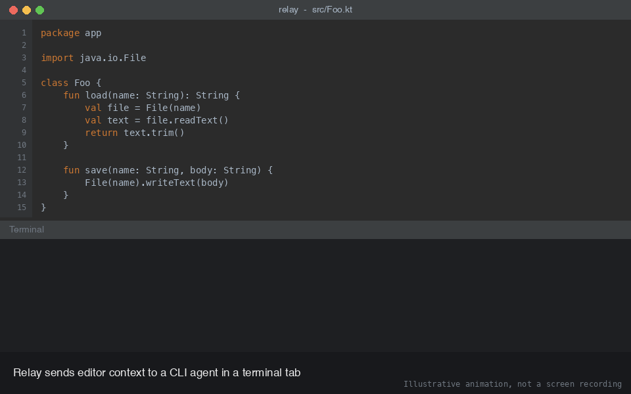This screenshot has width=631, height=394.
Task: Click line number 13 in gutter
Action: pos(22,183)
